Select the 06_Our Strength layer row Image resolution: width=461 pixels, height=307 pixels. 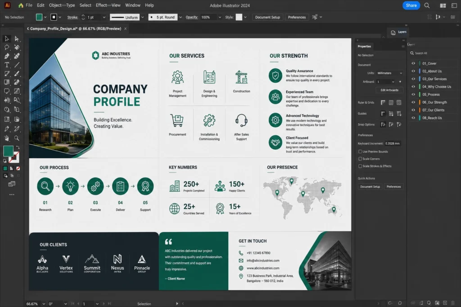pos(434,102)
